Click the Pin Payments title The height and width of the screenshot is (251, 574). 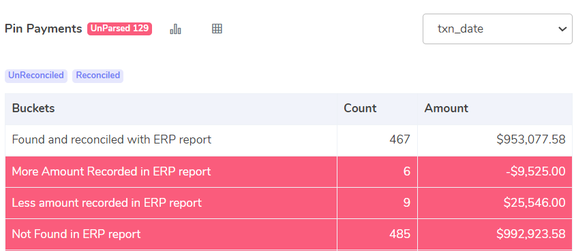(43, 29)
